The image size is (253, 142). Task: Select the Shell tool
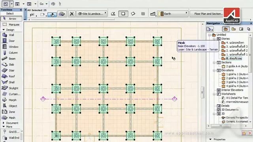[11, 82]
